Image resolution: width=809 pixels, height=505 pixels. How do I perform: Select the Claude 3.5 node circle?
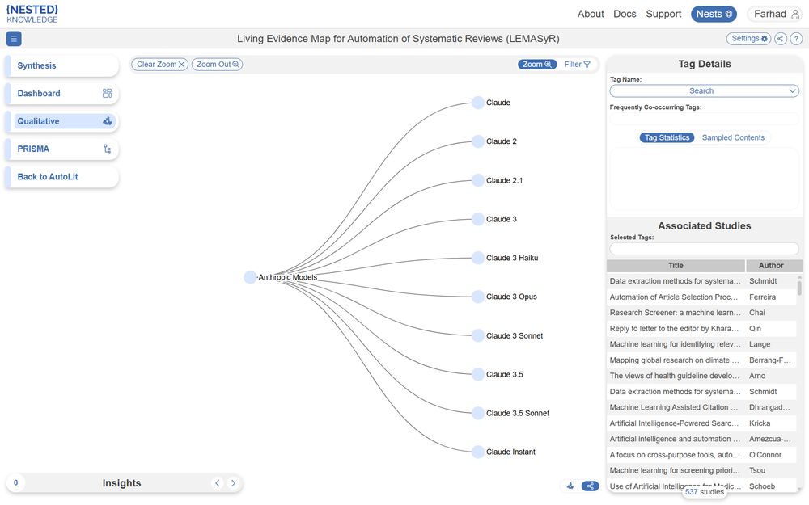pyautogui.click(x=478, y=374)
